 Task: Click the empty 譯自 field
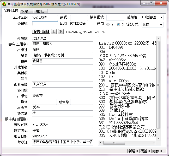[62, 79]
